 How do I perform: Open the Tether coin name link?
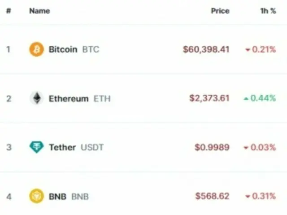click(x=62, y=147)
